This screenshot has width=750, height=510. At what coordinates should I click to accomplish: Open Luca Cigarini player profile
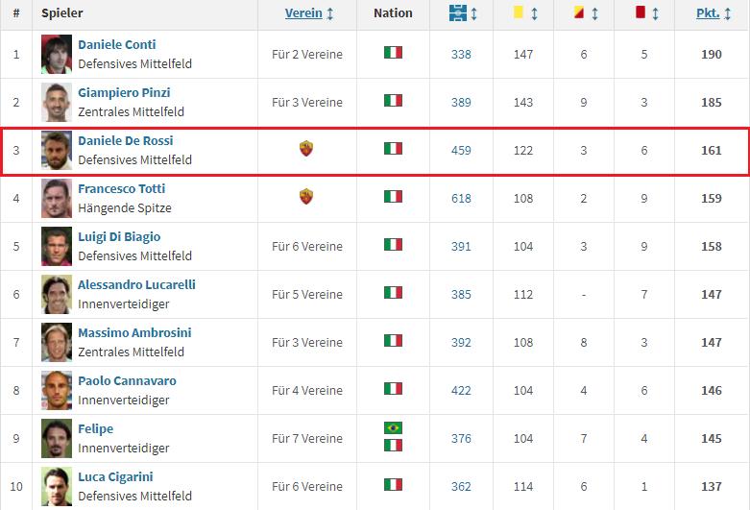[115, 477]
